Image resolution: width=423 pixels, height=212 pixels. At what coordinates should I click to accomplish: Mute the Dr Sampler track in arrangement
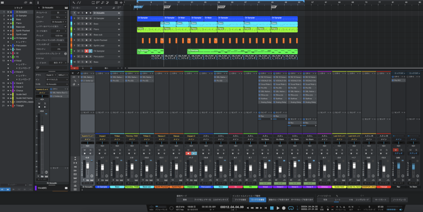click(x=78, y=19)
